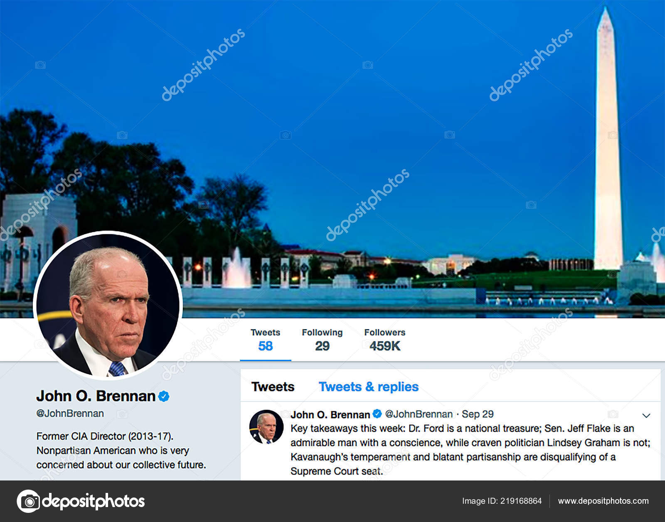Click the John O. Brennan profile name heading

96,396
